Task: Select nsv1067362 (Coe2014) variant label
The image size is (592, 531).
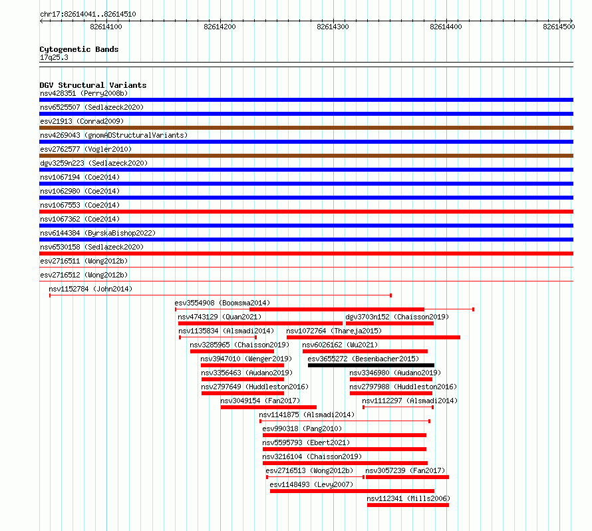Action: pyautogui.click(x=80, y=219)
